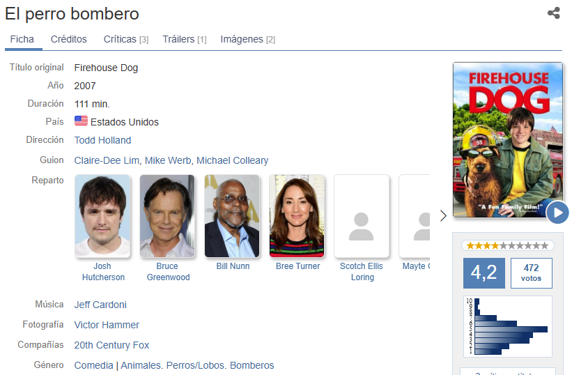Open the Bomberos topic link
The width and height of the screenshot is (572, 375).
tap(252, 365)
